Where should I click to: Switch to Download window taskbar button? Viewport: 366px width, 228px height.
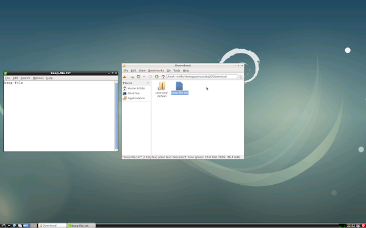pyautogui.click(x=52, y=226)
